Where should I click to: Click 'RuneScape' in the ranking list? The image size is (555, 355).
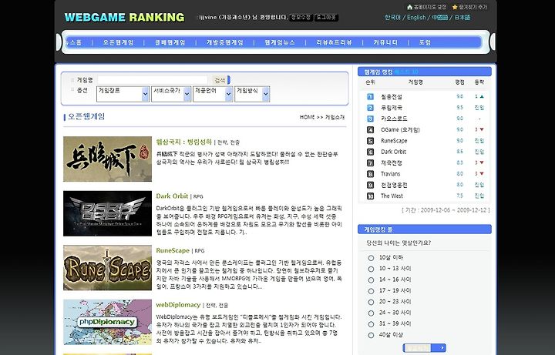click(394, 141)
